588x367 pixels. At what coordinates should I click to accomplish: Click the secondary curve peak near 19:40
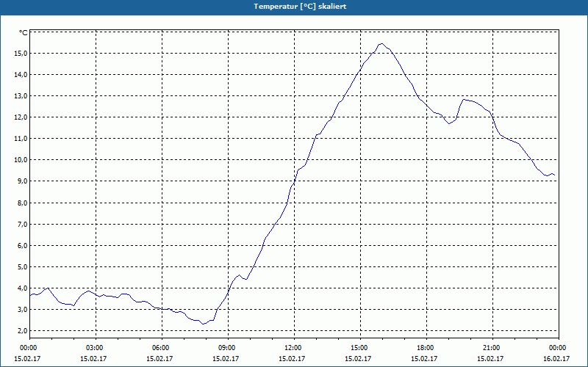click(464, 99)
